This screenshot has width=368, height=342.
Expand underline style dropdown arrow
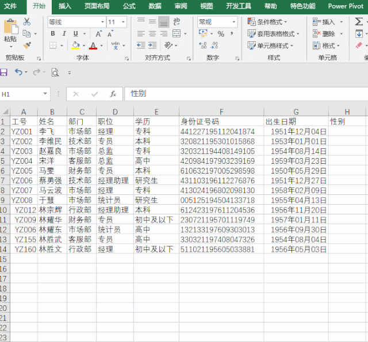point(85,34)
